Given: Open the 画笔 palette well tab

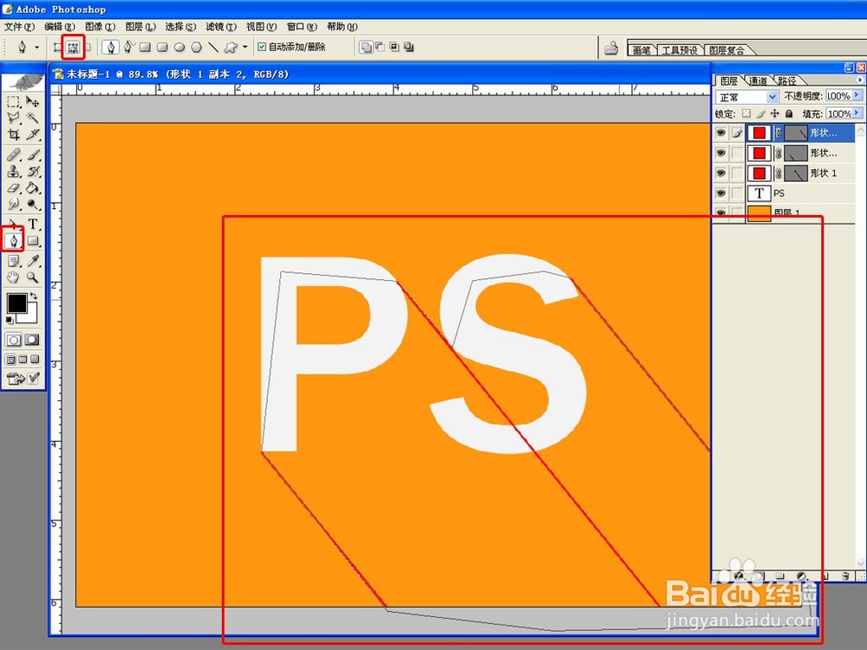Looking at the screenshot, I should click(x=642, y=50).
